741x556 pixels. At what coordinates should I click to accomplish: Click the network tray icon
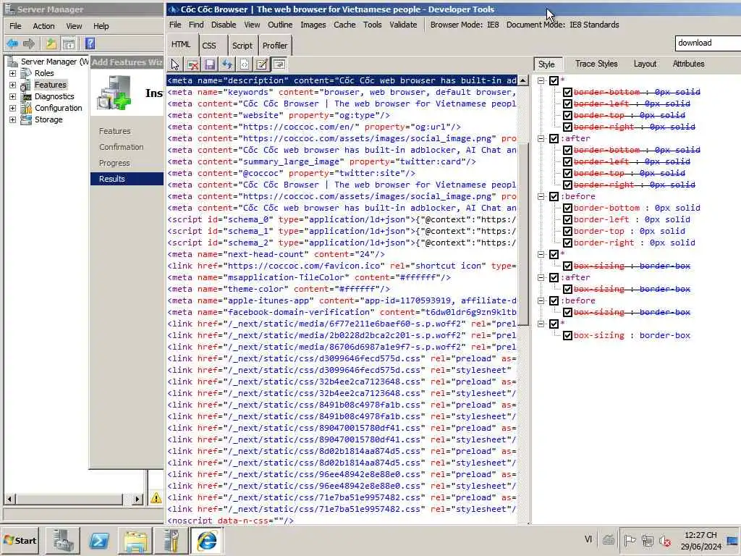(x=648, y=540)
